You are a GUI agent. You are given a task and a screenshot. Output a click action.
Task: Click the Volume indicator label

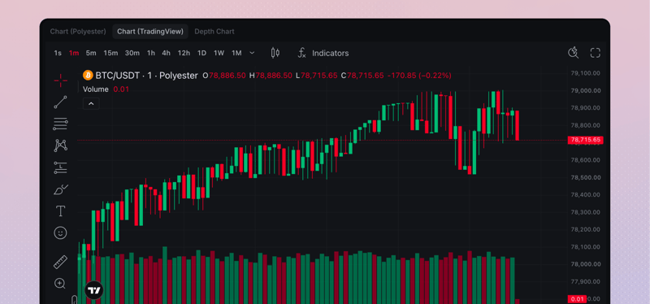tap(96, 89)
